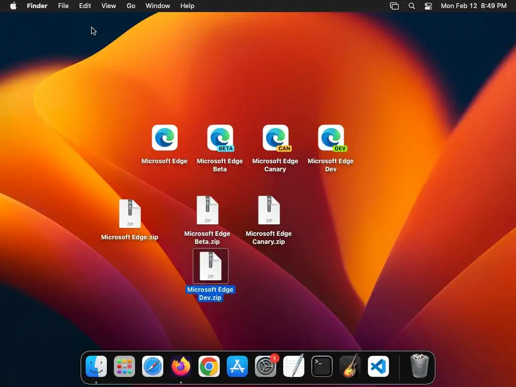Click the date and time in menu bar
The height and width of the screenshot is (387, 516).
click(474, 6)
